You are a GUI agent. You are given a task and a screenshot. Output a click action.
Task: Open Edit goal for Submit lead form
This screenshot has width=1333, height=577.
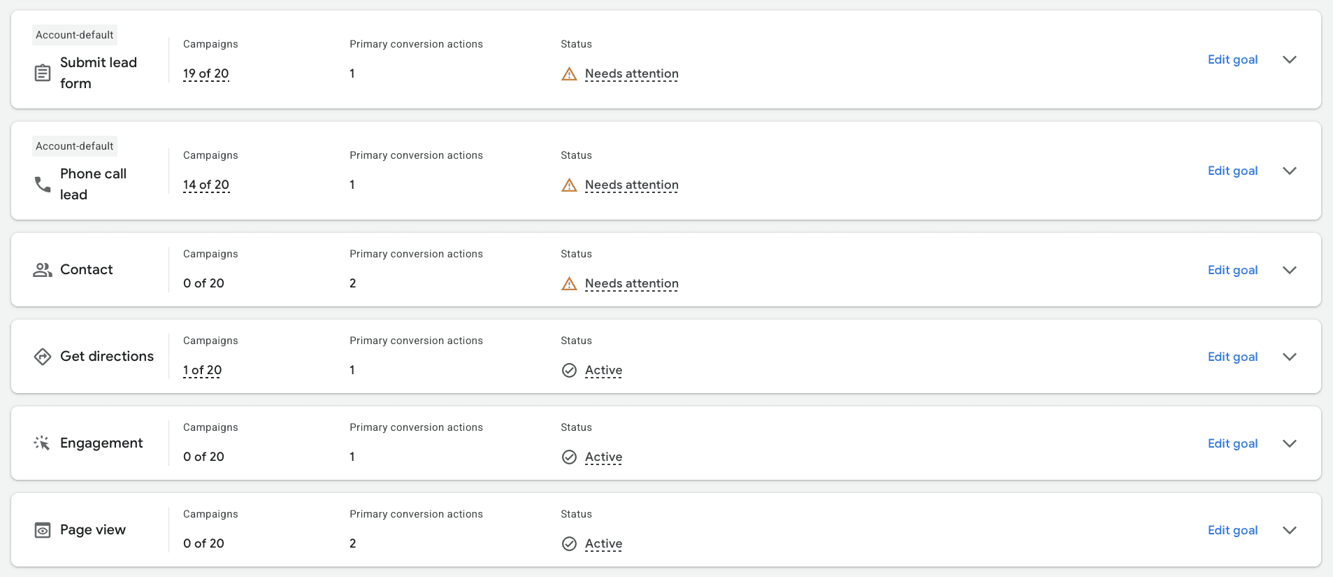(1232, 59)
